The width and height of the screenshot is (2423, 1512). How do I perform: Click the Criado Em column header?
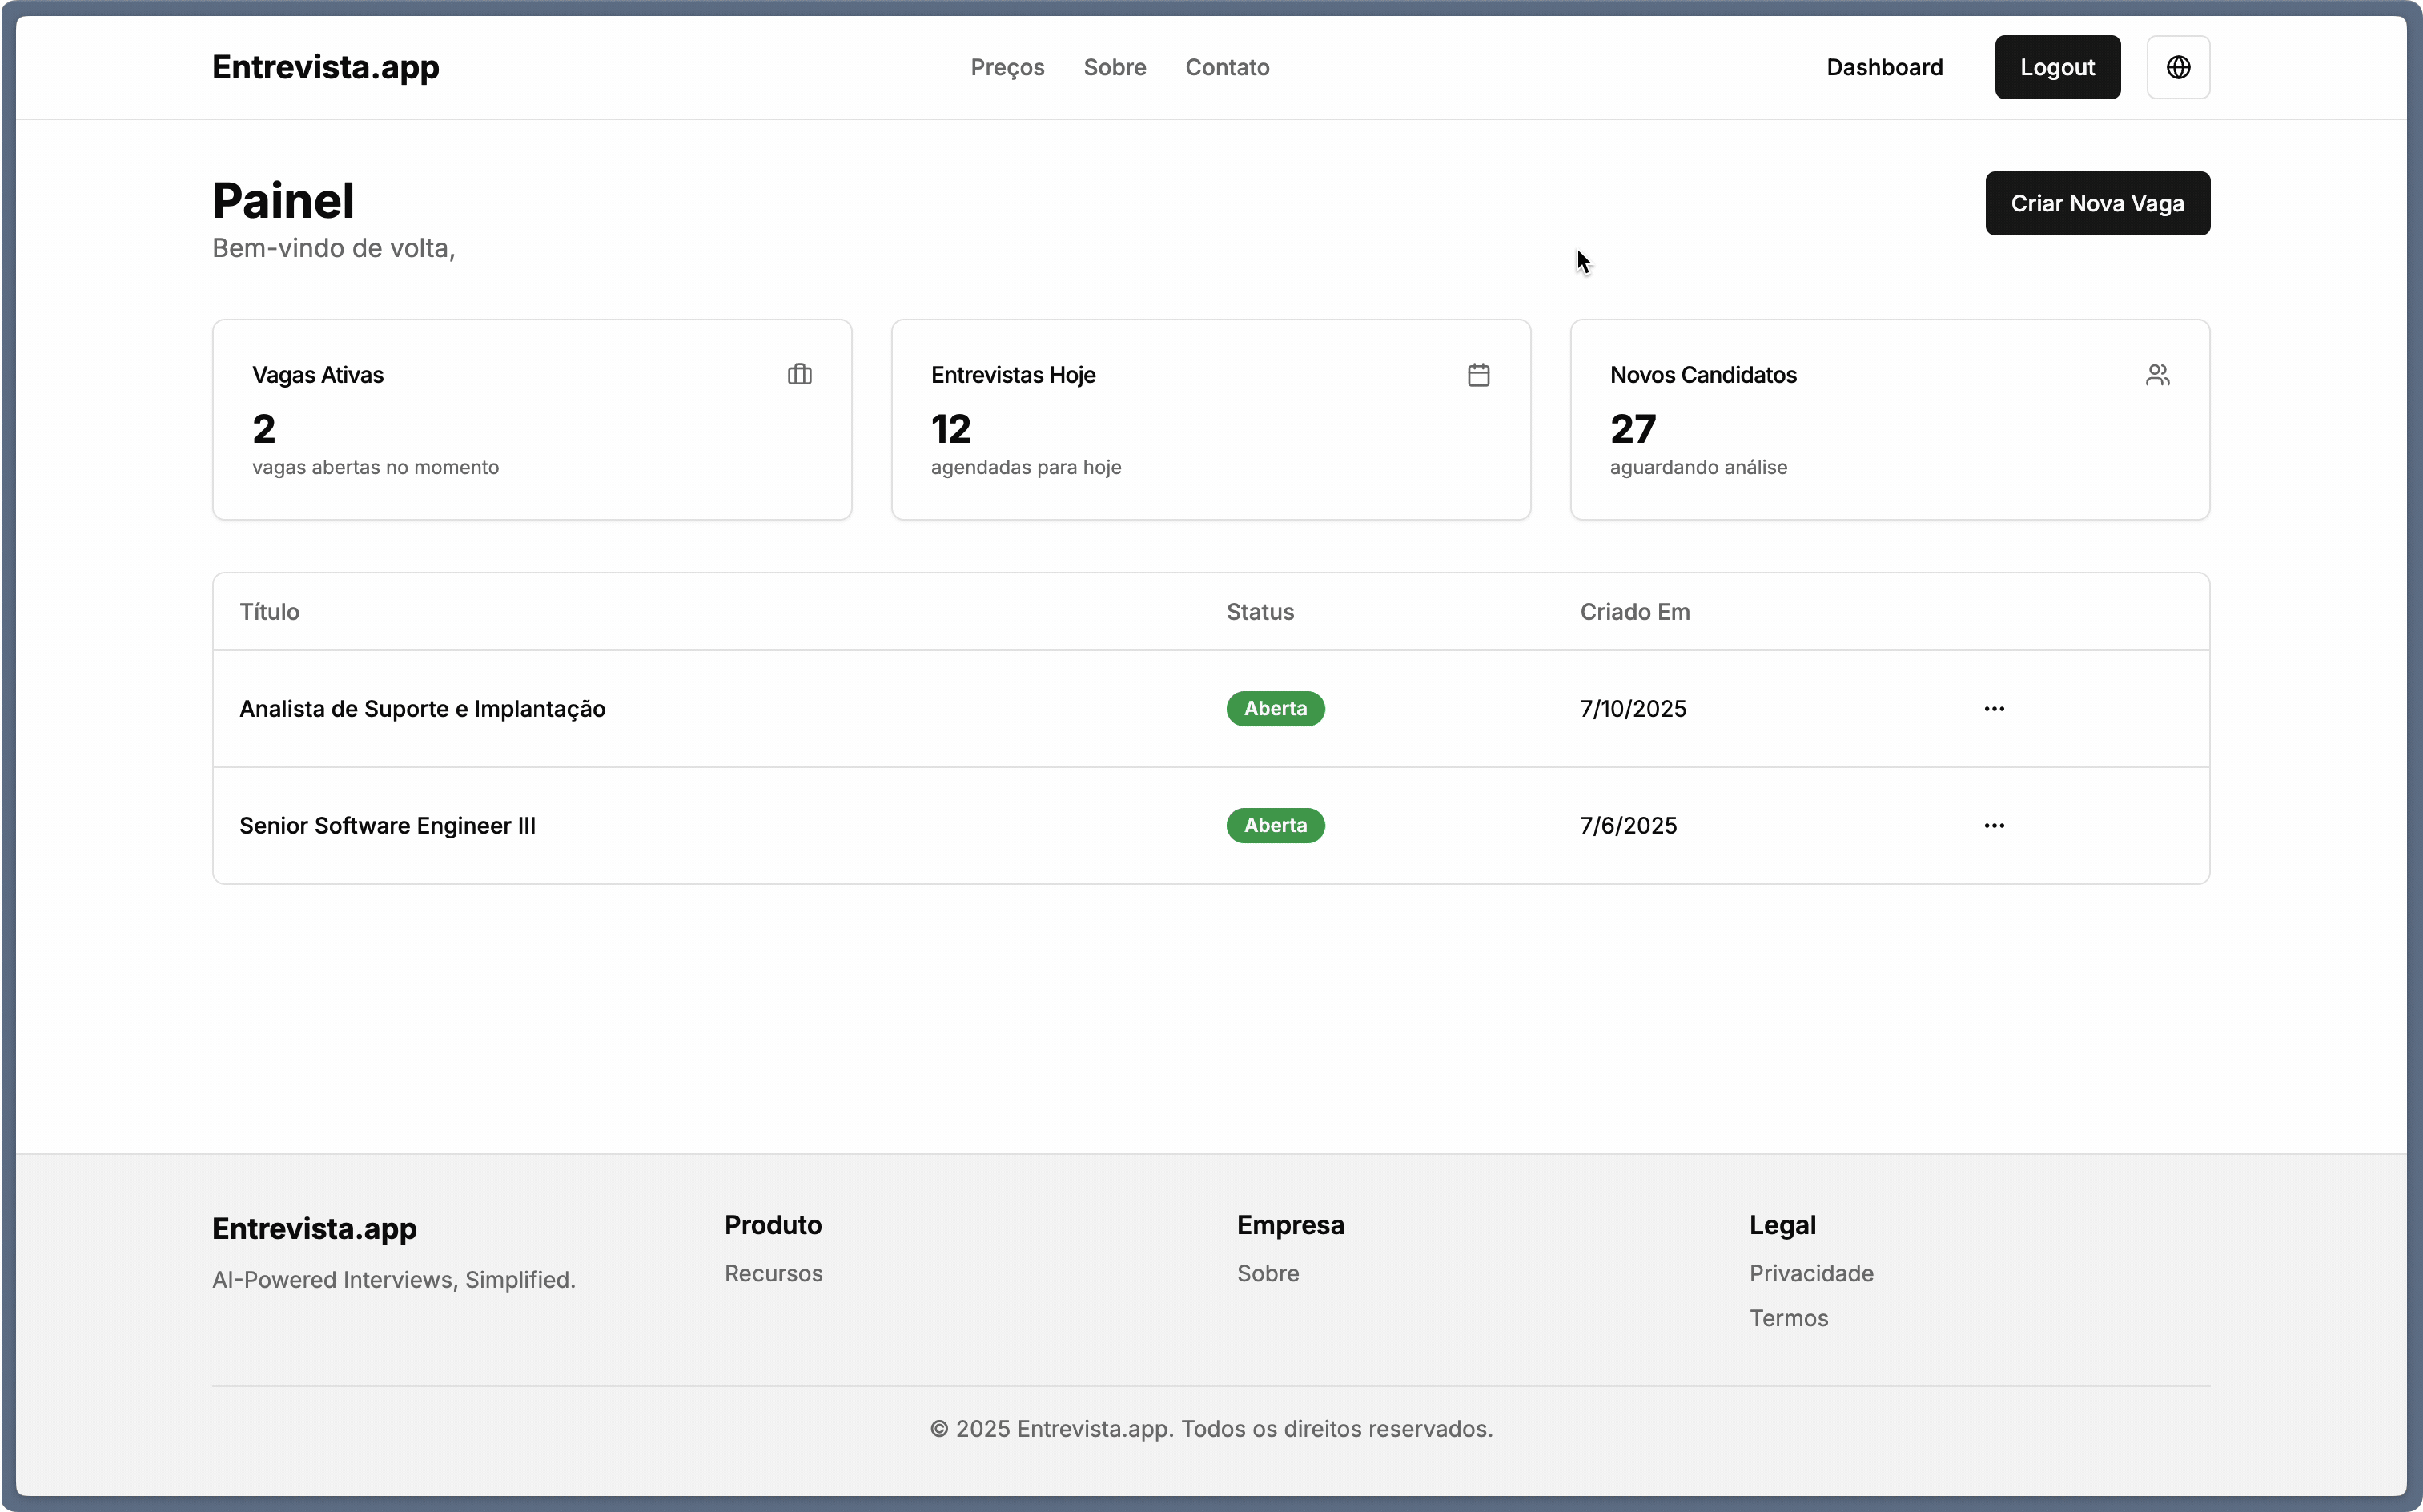[x=1635, y=612]
